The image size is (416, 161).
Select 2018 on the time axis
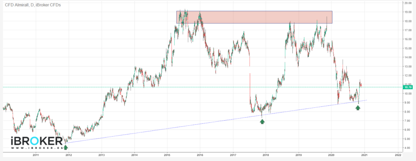click(266, 155)
